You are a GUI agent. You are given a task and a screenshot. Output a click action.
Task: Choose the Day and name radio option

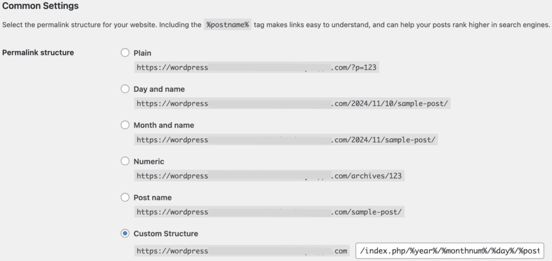coord(125,89)
